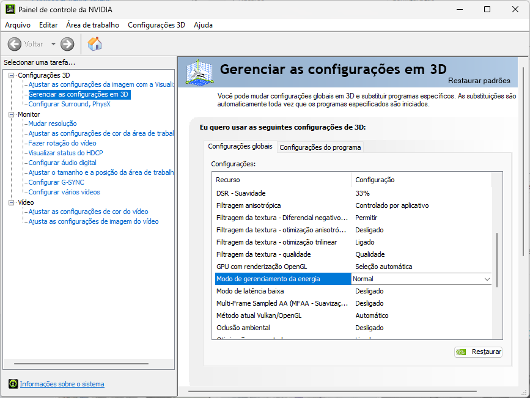Click the Forward arrow icon
The width and height of the screenshot is (530, 398).
click(x=67, y=44)
